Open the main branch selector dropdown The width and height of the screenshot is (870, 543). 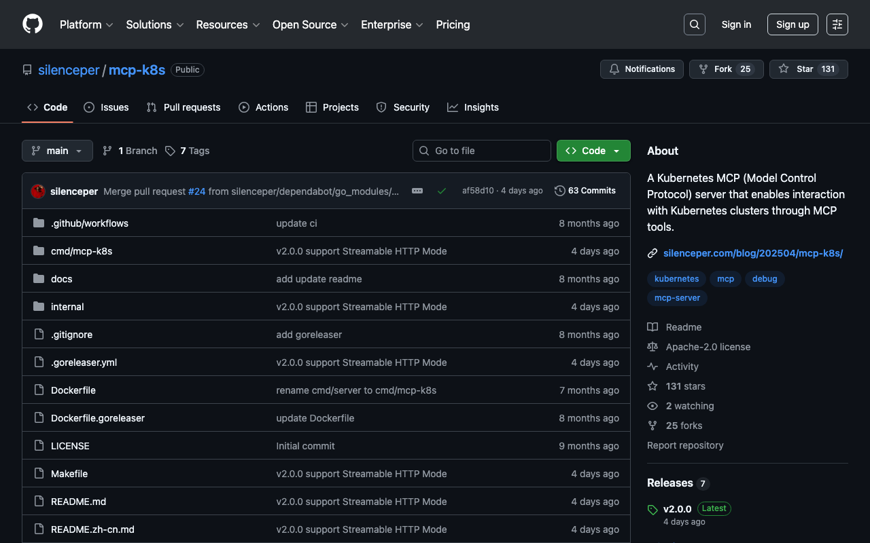(57, 151)
